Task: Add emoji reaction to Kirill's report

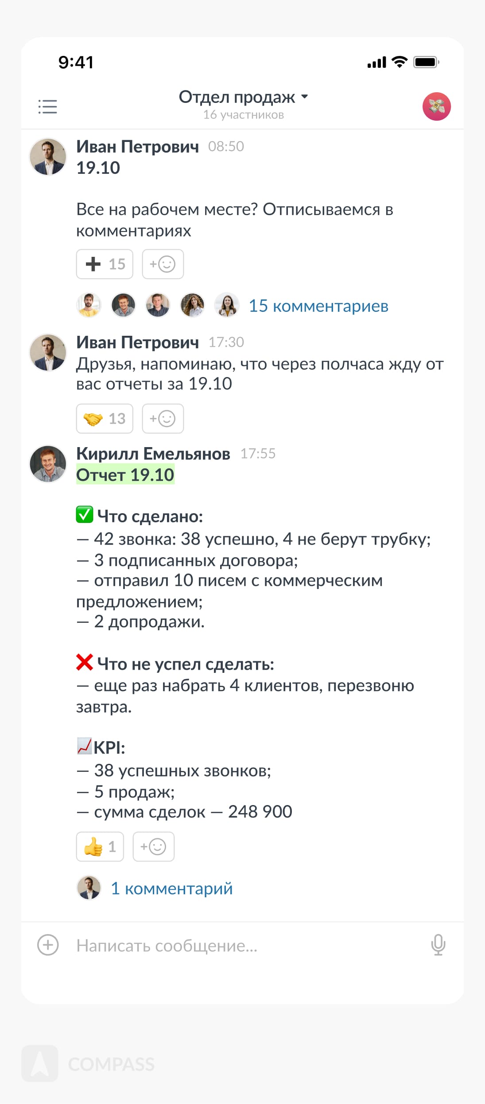Action: click(x=153, y=847)
